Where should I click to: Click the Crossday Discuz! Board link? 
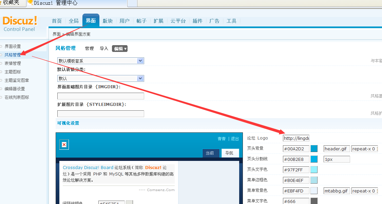[x=88, y=167]
